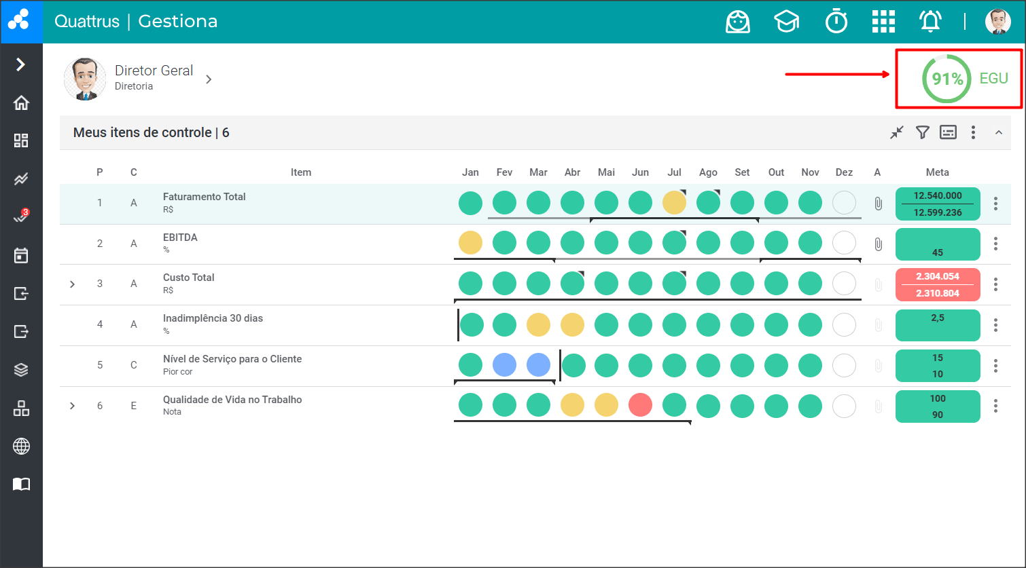
Task: Click the stopwatch timer icon
Action: click(836, 22)
